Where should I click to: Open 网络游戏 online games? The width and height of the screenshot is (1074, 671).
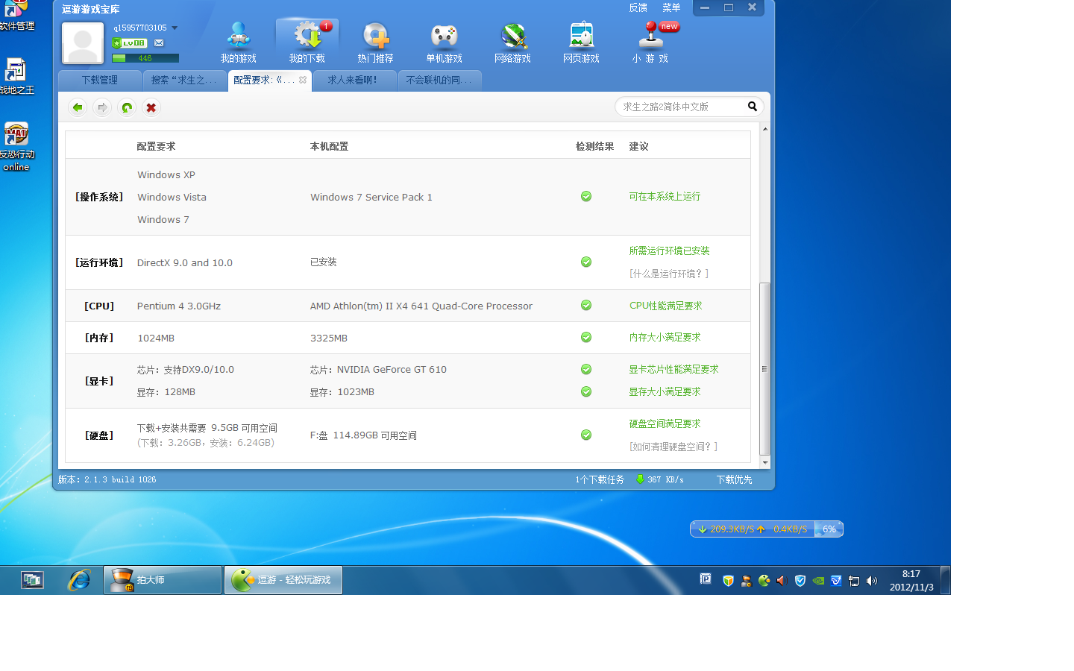pyautogui.click(x=512, y=42)
